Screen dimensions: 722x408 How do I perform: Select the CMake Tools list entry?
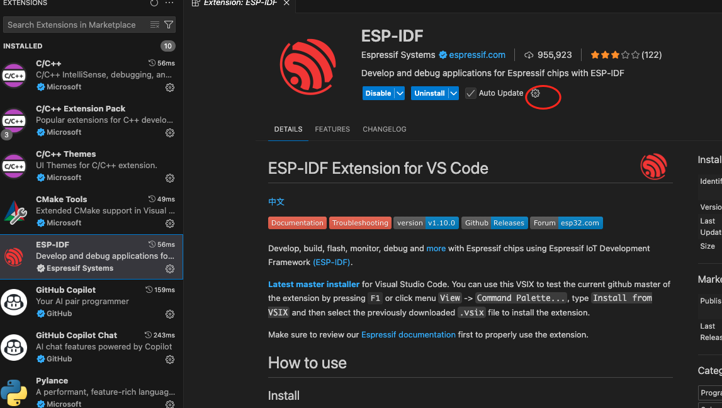91,212
